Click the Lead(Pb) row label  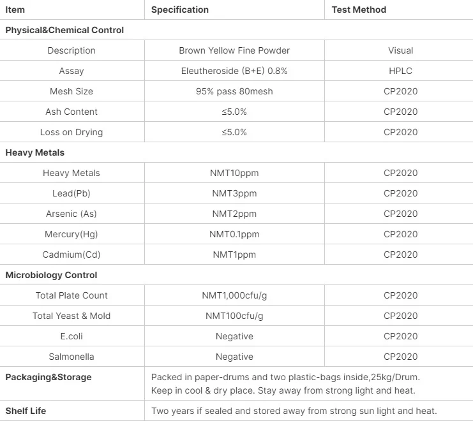pyautogui.click(x=71, y=193)
